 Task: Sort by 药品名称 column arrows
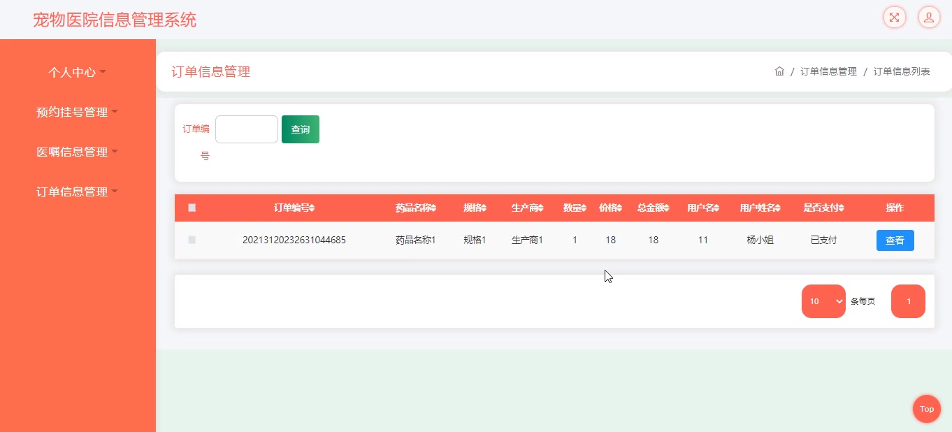(x=433, y=208)
